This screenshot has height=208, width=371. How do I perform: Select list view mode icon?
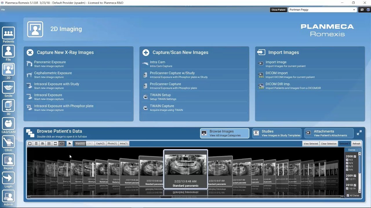coord(36,144)
